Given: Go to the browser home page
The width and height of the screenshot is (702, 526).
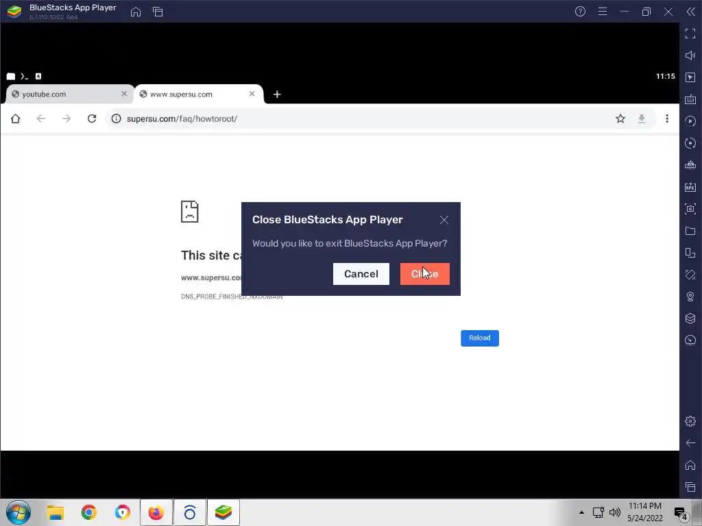Looking at the screenshot, I should coord(16,118).
